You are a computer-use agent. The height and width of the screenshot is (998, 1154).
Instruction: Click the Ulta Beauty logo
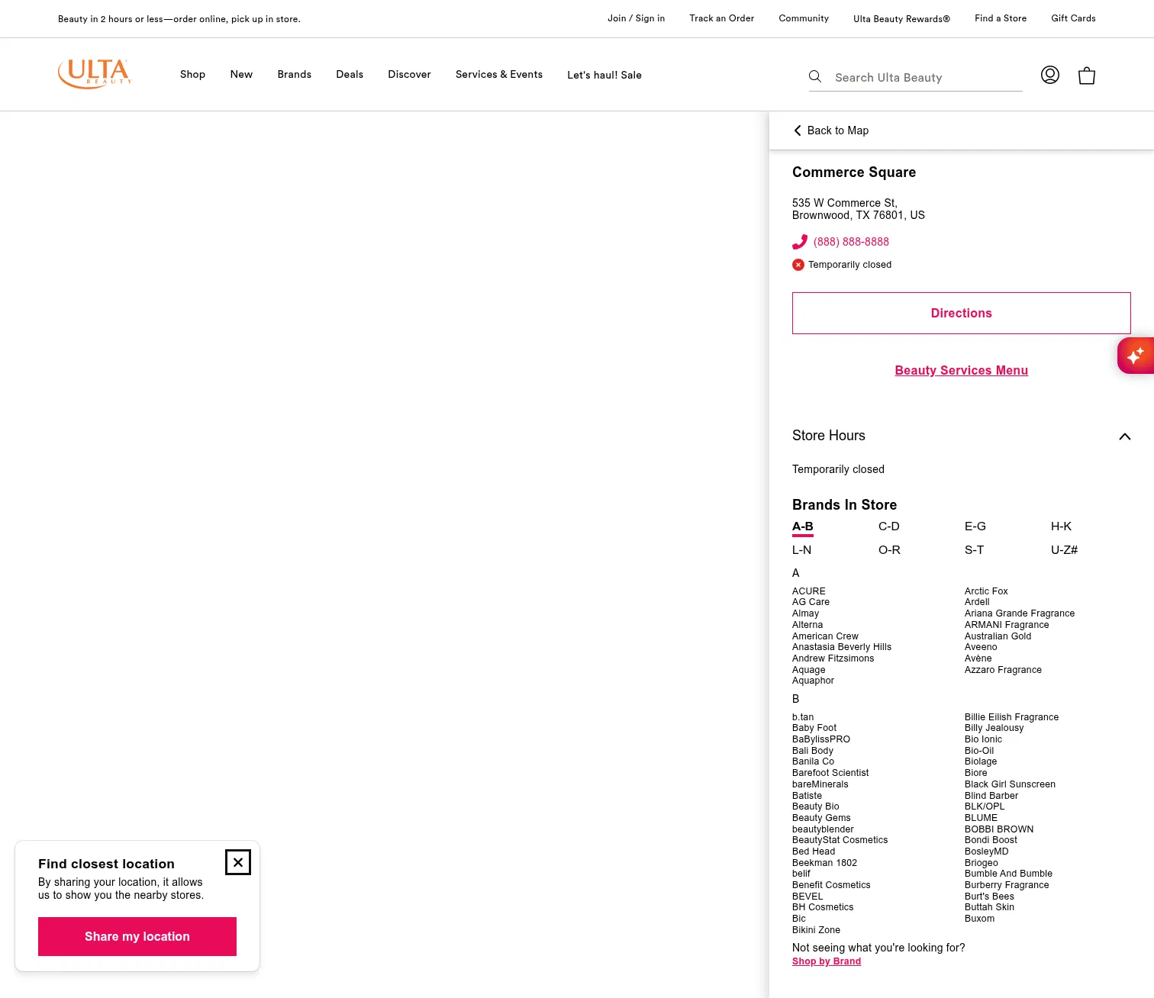click(95, 74)
